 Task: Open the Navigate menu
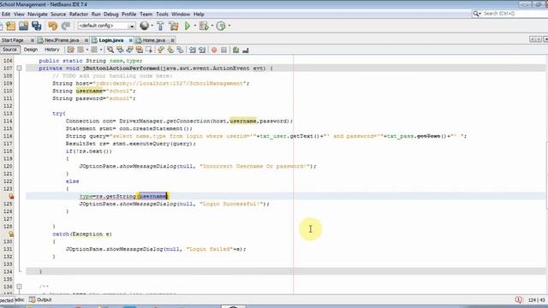pyautogui.click(x=38, y=15)
